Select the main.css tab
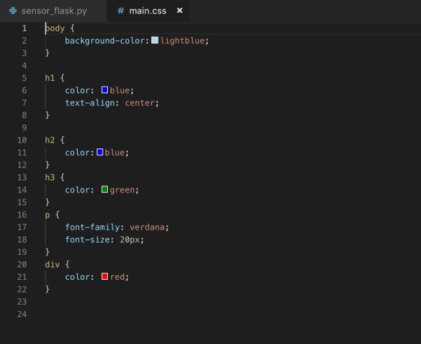Viewport: 421px width, 344px height. [x=148, y=11]
